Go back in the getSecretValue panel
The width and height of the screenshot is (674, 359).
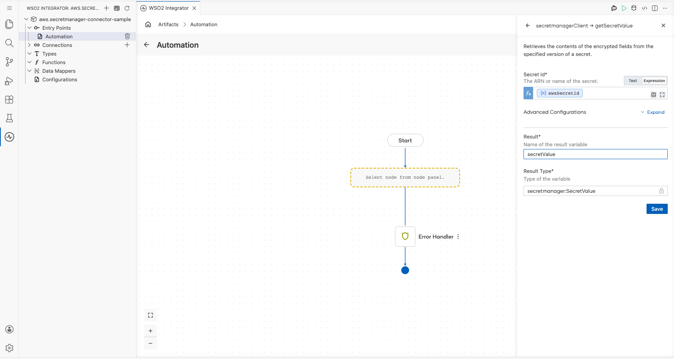tap(528, 25)
